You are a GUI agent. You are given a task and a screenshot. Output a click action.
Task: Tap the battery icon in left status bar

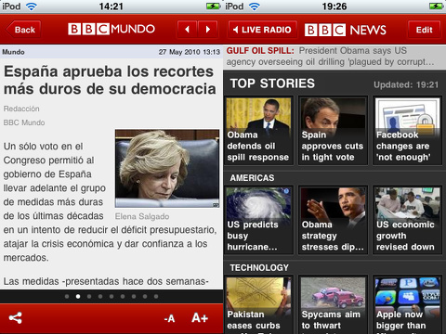click(x=213, y=6)
